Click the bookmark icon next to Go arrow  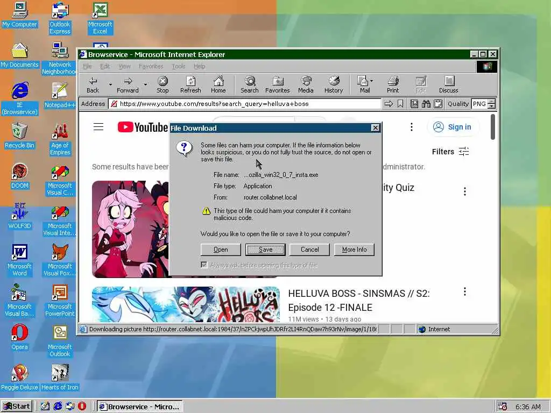tap(400, 104)
